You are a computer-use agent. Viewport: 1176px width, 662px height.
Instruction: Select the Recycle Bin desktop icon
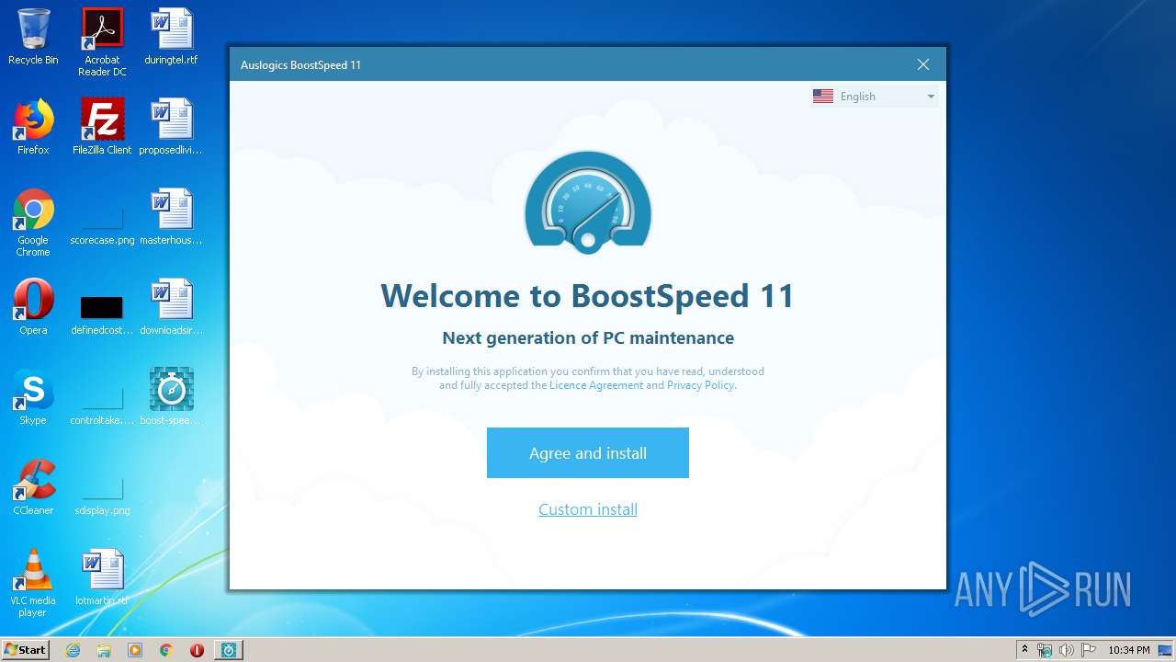click(33, 37)
